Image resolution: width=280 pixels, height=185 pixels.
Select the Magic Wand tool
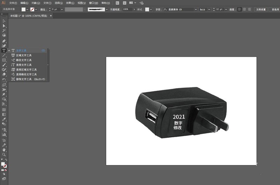click(x=4, y=31)
